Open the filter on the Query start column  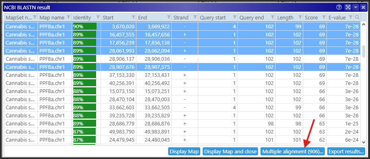(x=235, y=17)
